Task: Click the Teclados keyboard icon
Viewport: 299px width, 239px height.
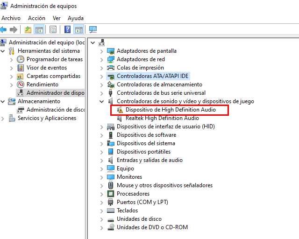Action: (111, 211)
